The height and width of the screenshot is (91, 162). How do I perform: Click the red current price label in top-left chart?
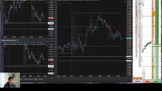pos(51,18)
